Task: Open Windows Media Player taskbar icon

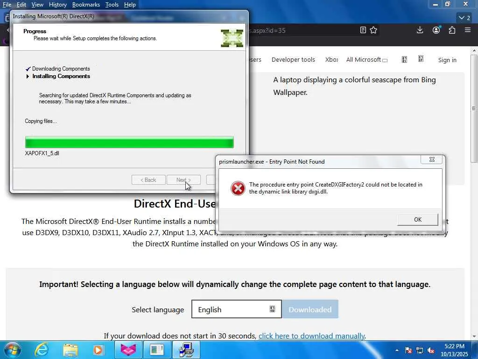Action: [x=98, y=350]
